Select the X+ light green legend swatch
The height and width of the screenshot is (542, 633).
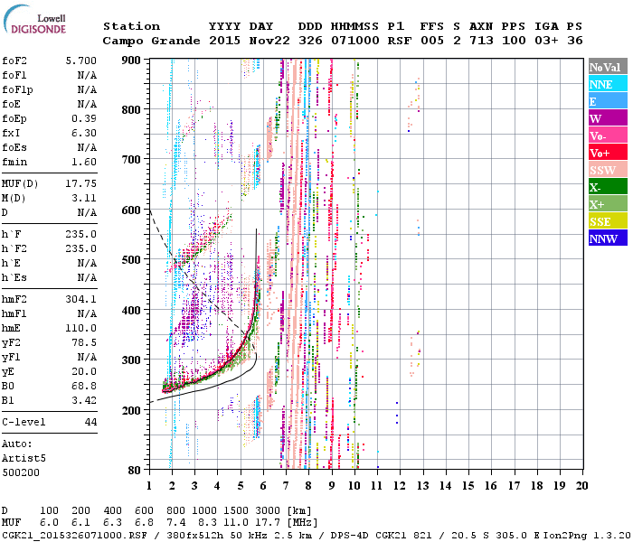point(608,203)
